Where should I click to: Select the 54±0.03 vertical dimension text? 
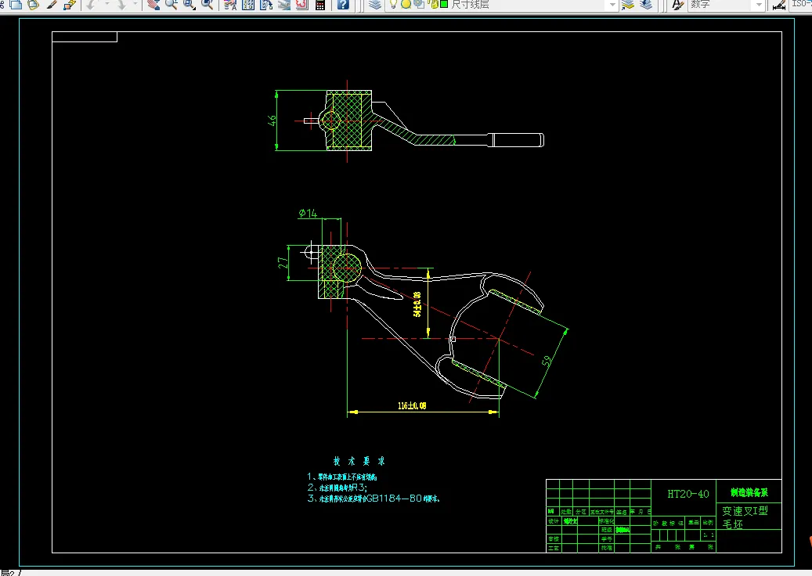click(417, 304)
